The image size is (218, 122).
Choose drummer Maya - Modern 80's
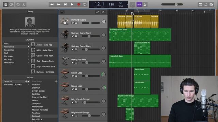(x=44, y=66)
